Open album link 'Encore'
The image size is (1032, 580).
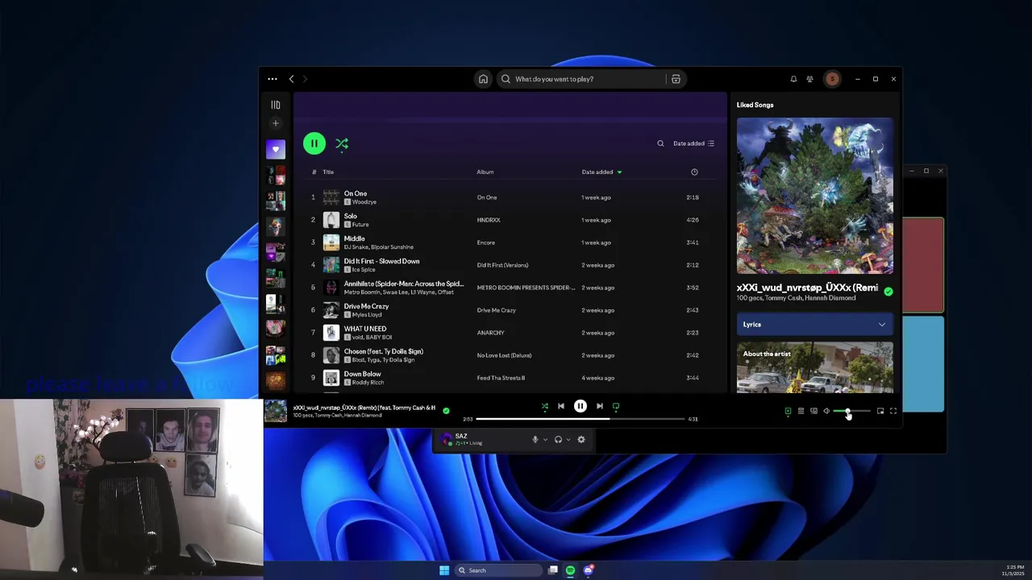[x=486, y=242]
